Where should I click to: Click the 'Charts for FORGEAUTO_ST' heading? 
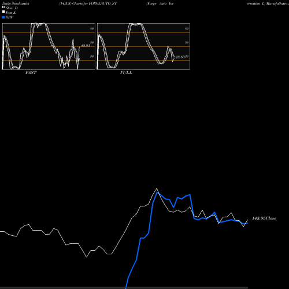[94, 3]
